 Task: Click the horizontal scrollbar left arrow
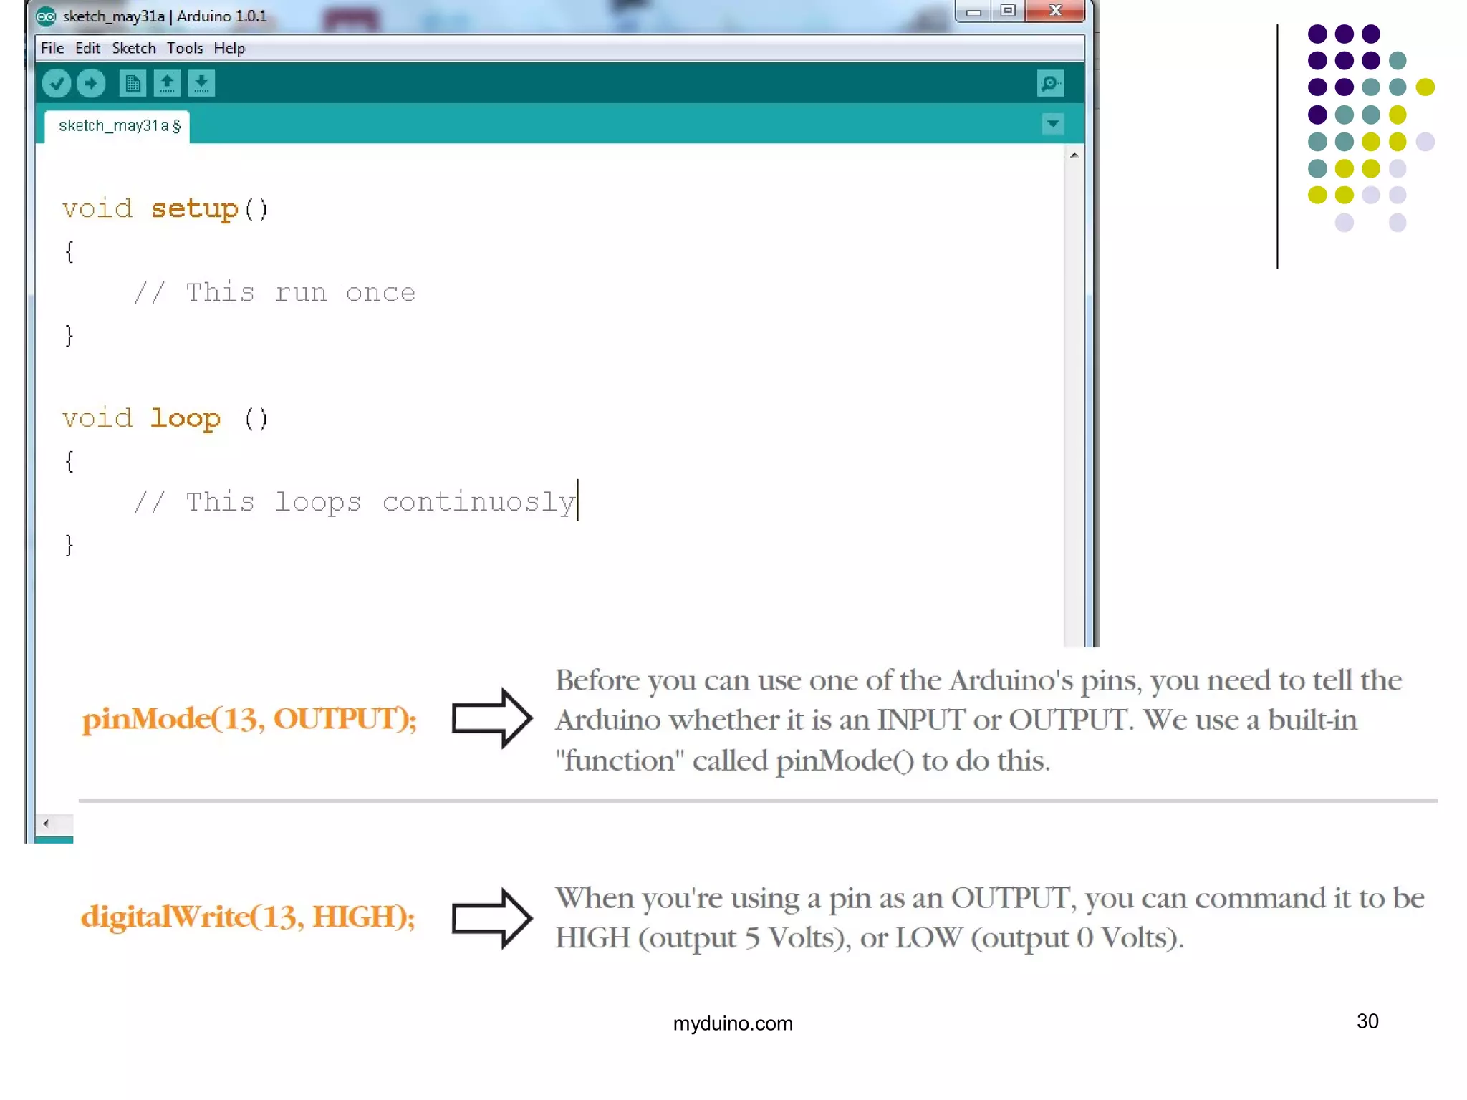pyautogui.click(x=46, y=824)
